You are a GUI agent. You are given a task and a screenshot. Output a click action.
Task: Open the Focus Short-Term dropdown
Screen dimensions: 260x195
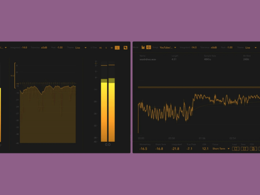click(221, 148)
